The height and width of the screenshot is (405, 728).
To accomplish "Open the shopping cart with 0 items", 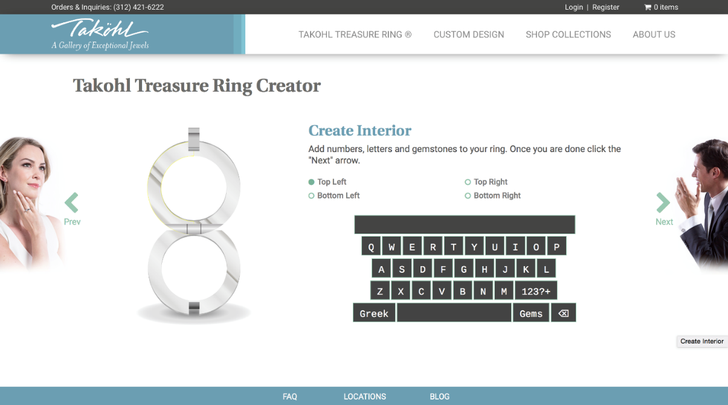I will click(662, 7).
